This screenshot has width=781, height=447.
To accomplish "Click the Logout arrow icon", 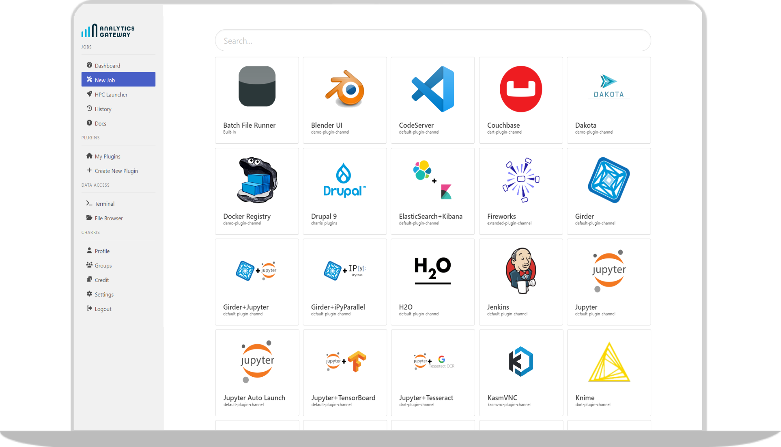I will [x=89, y=308].
